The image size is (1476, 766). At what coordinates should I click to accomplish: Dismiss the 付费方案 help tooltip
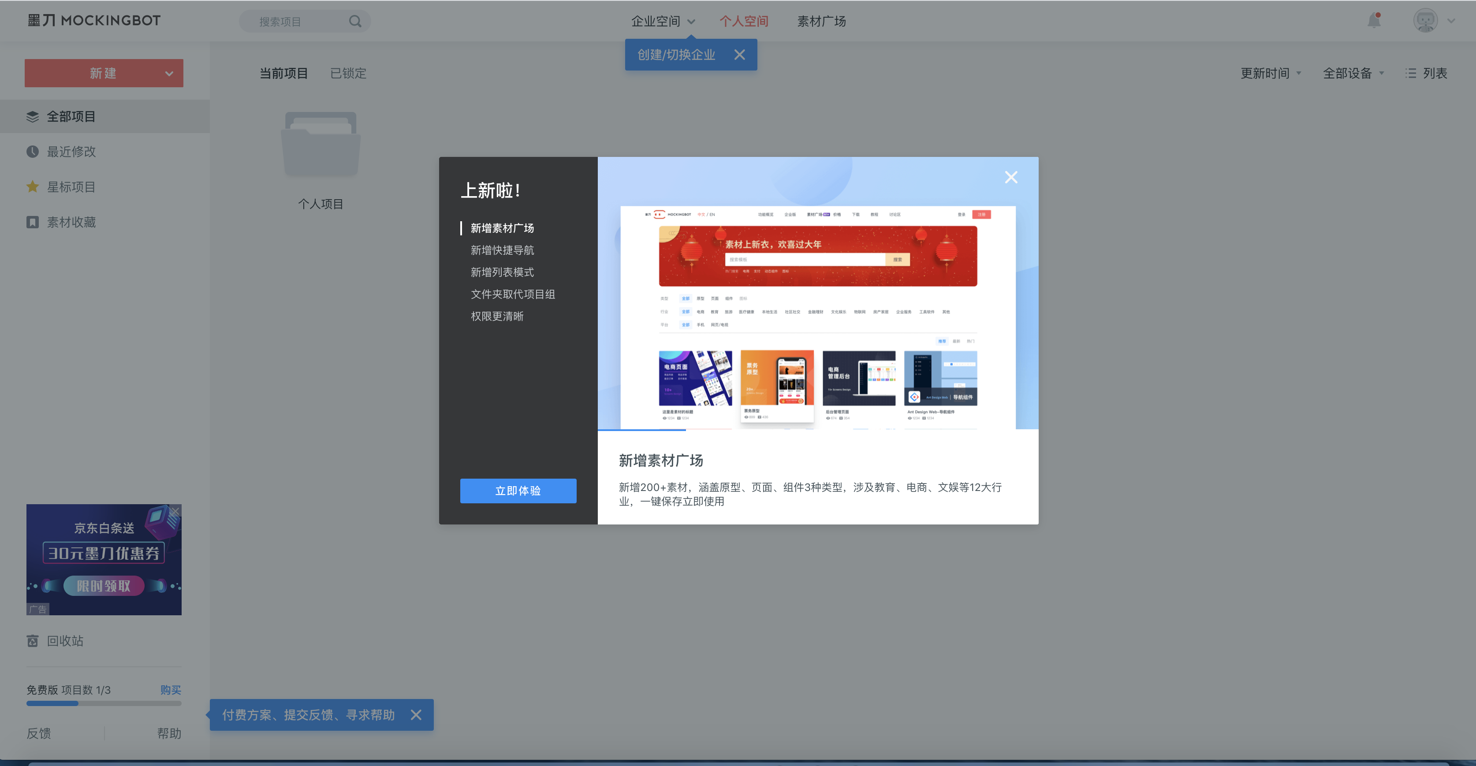pyautogui.click(x=416, y=714)
